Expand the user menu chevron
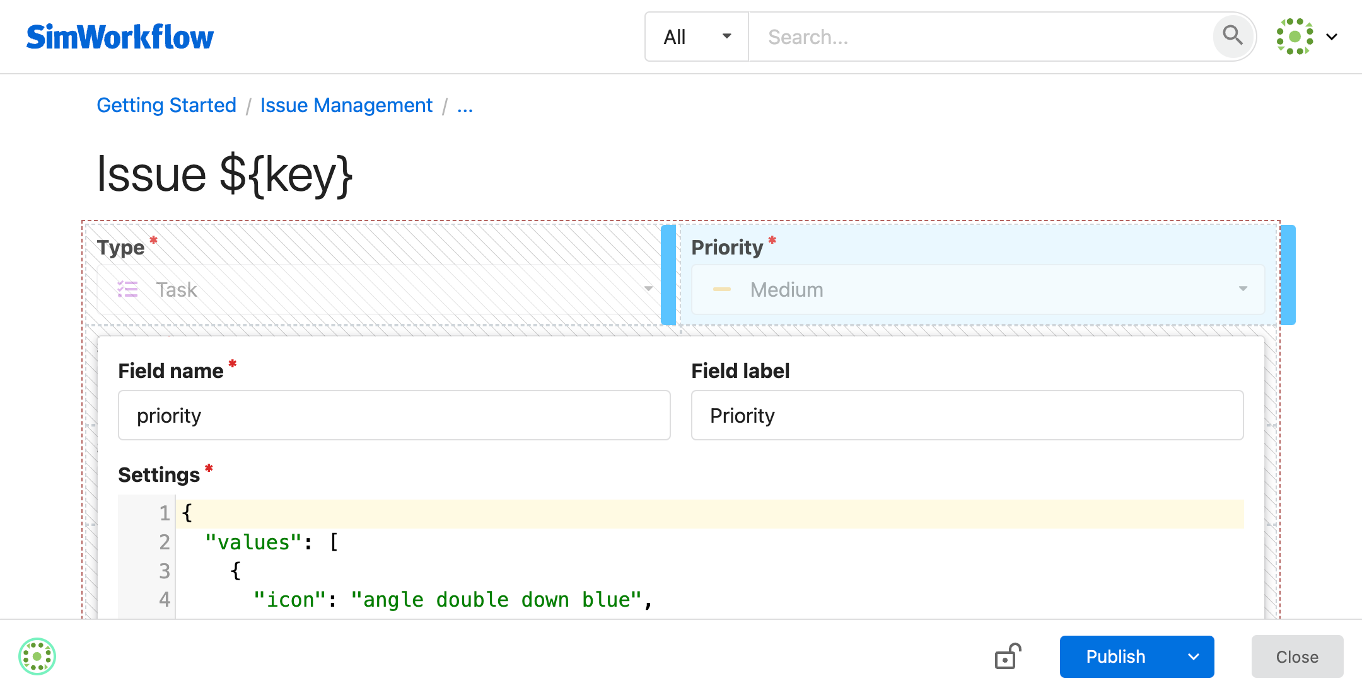Image resolution: width=1362 pixels, height=693 pixels. [1332, 37]
